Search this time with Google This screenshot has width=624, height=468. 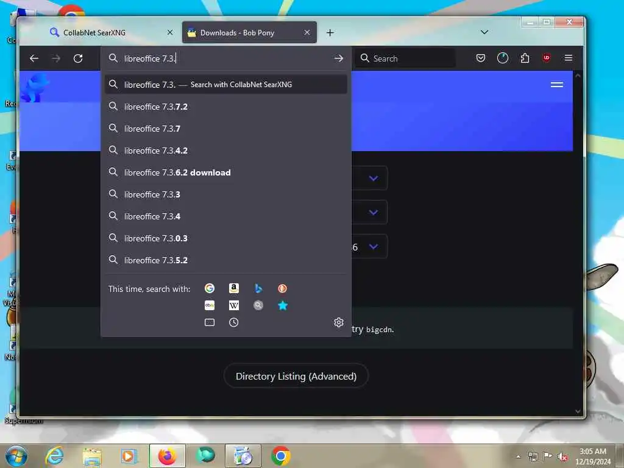pos(210,288)
